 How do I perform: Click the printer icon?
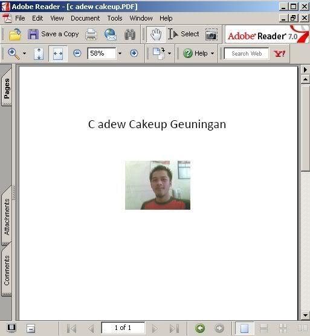pyautogui.click(x=91, y=34)
